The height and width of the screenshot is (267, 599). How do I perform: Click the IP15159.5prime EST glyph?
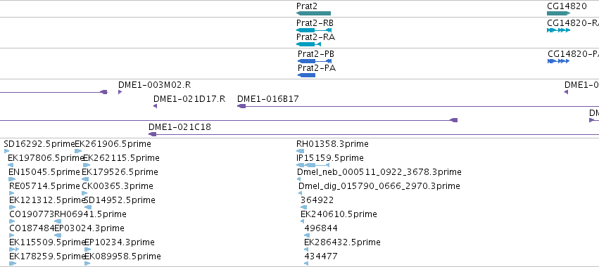[x=313, y=165]
